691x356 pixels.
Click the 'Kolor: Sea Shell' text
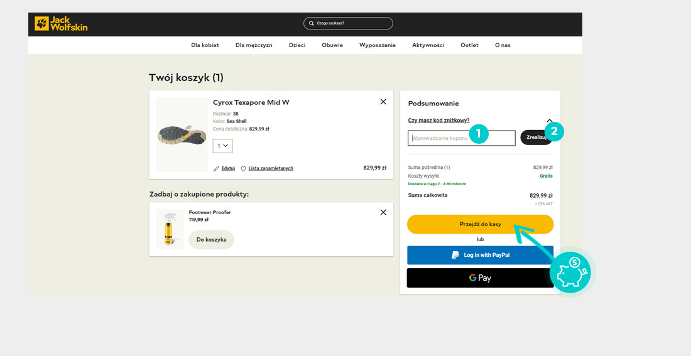(x=229, y=121)
